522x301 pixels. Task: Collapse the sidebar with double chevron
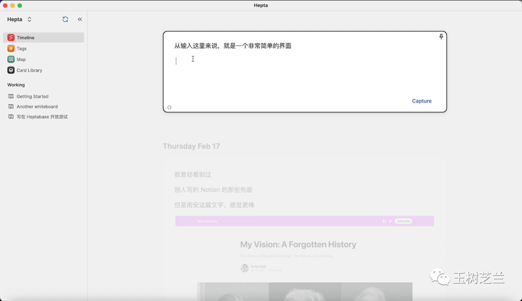80,19
